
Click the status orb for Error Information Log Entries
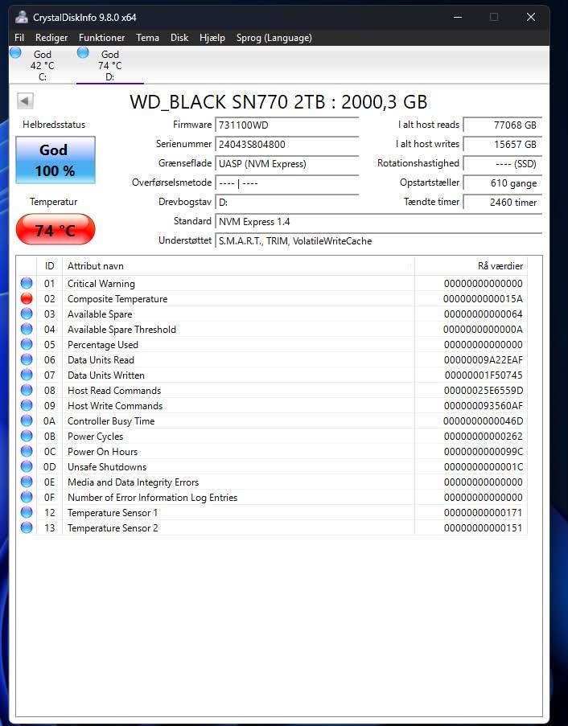(27, 497)
